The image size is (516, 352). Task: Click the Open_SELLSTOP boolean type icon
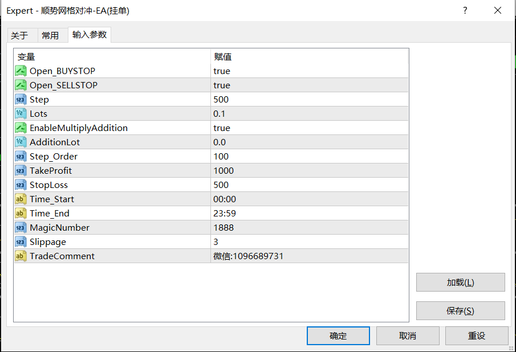tap(21, 85)
